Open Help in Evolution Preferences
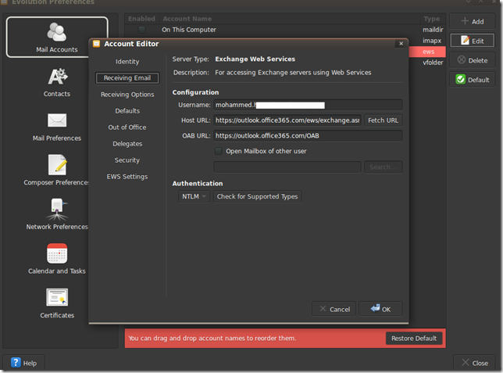The height and width of the screenshot is (373, 503). 23,363
